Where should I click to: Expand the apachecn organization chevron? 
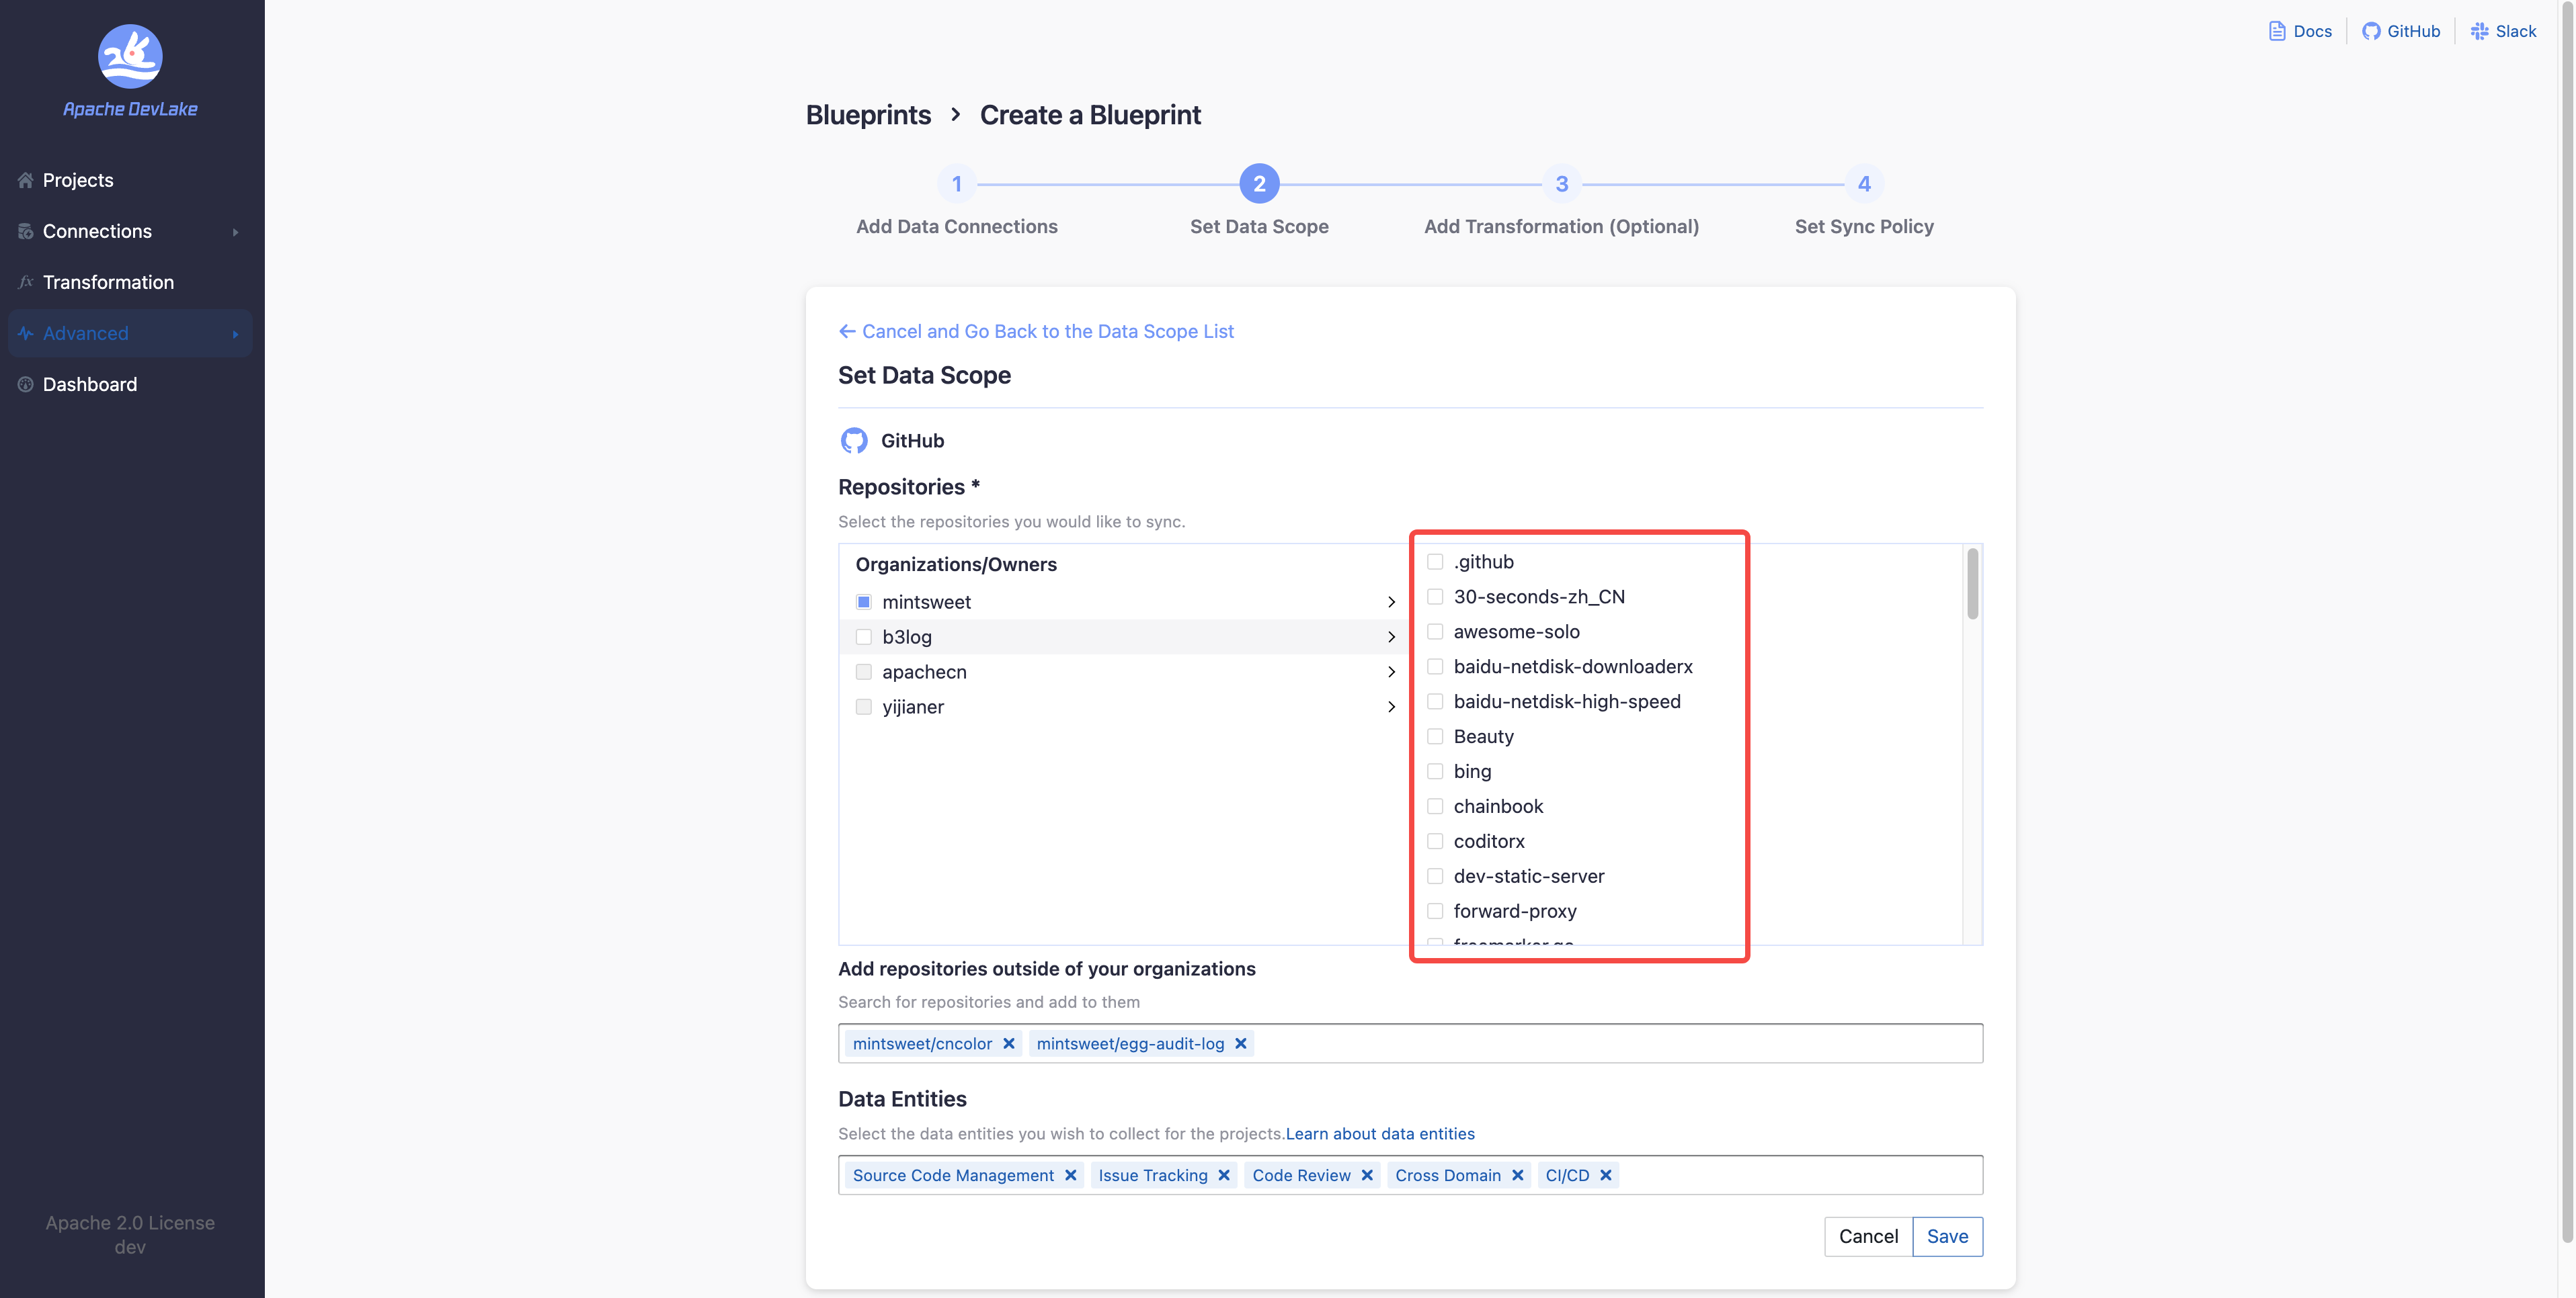tap(1391, 671)
